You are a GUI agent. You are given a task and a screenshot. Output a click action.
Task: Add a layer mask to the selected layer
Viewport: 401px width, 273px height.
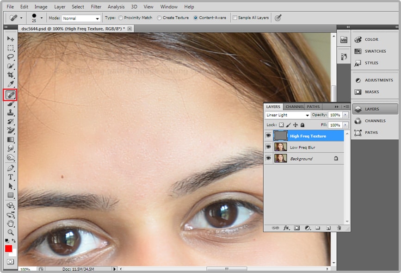(x=296, y=228)
